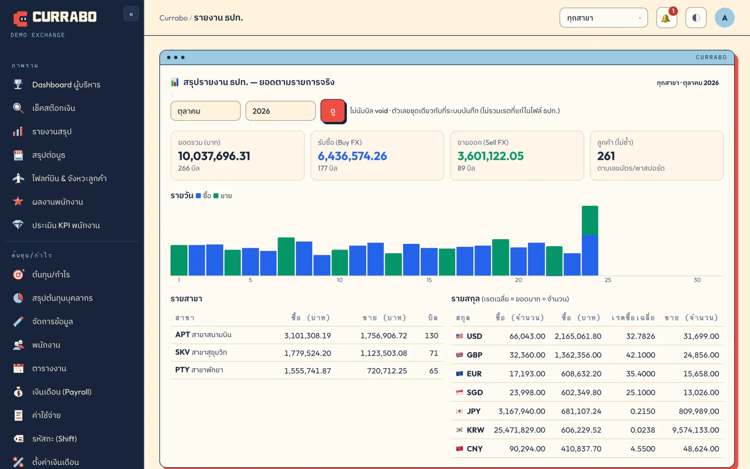This screenshot has width=750, height=469.
Task: Click the พนักงาน people icon
Action: [18, 345]
